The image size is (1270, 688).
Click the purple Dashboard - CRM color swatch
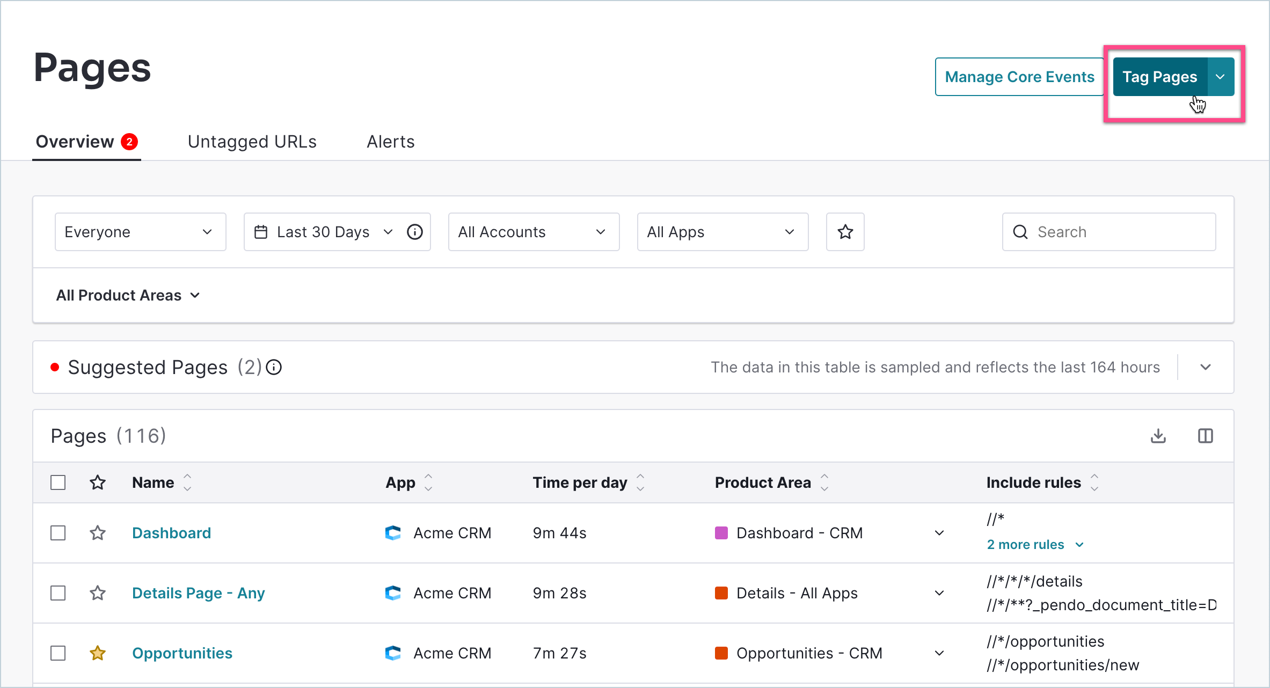click(721, 533)
